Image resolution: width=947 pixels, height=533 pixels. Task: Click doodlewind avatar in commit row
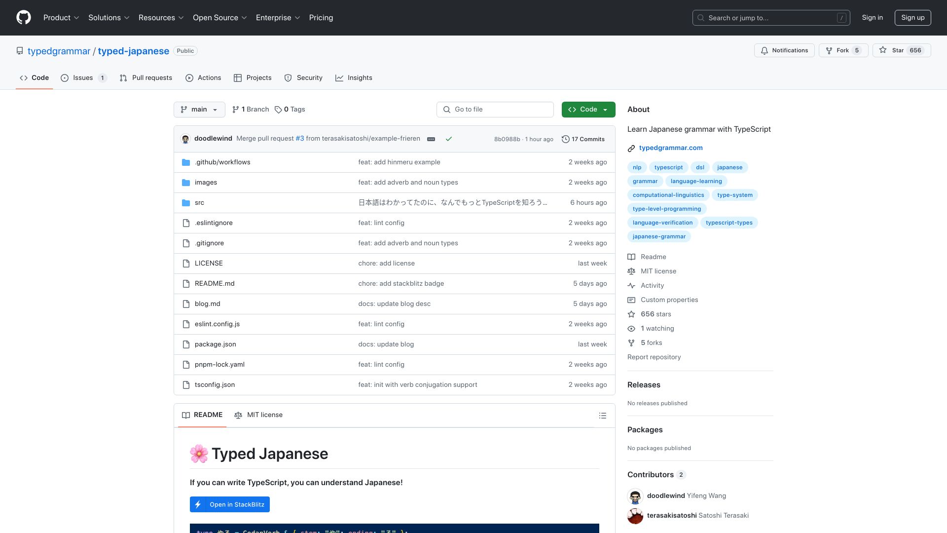[x=185, y=139]
